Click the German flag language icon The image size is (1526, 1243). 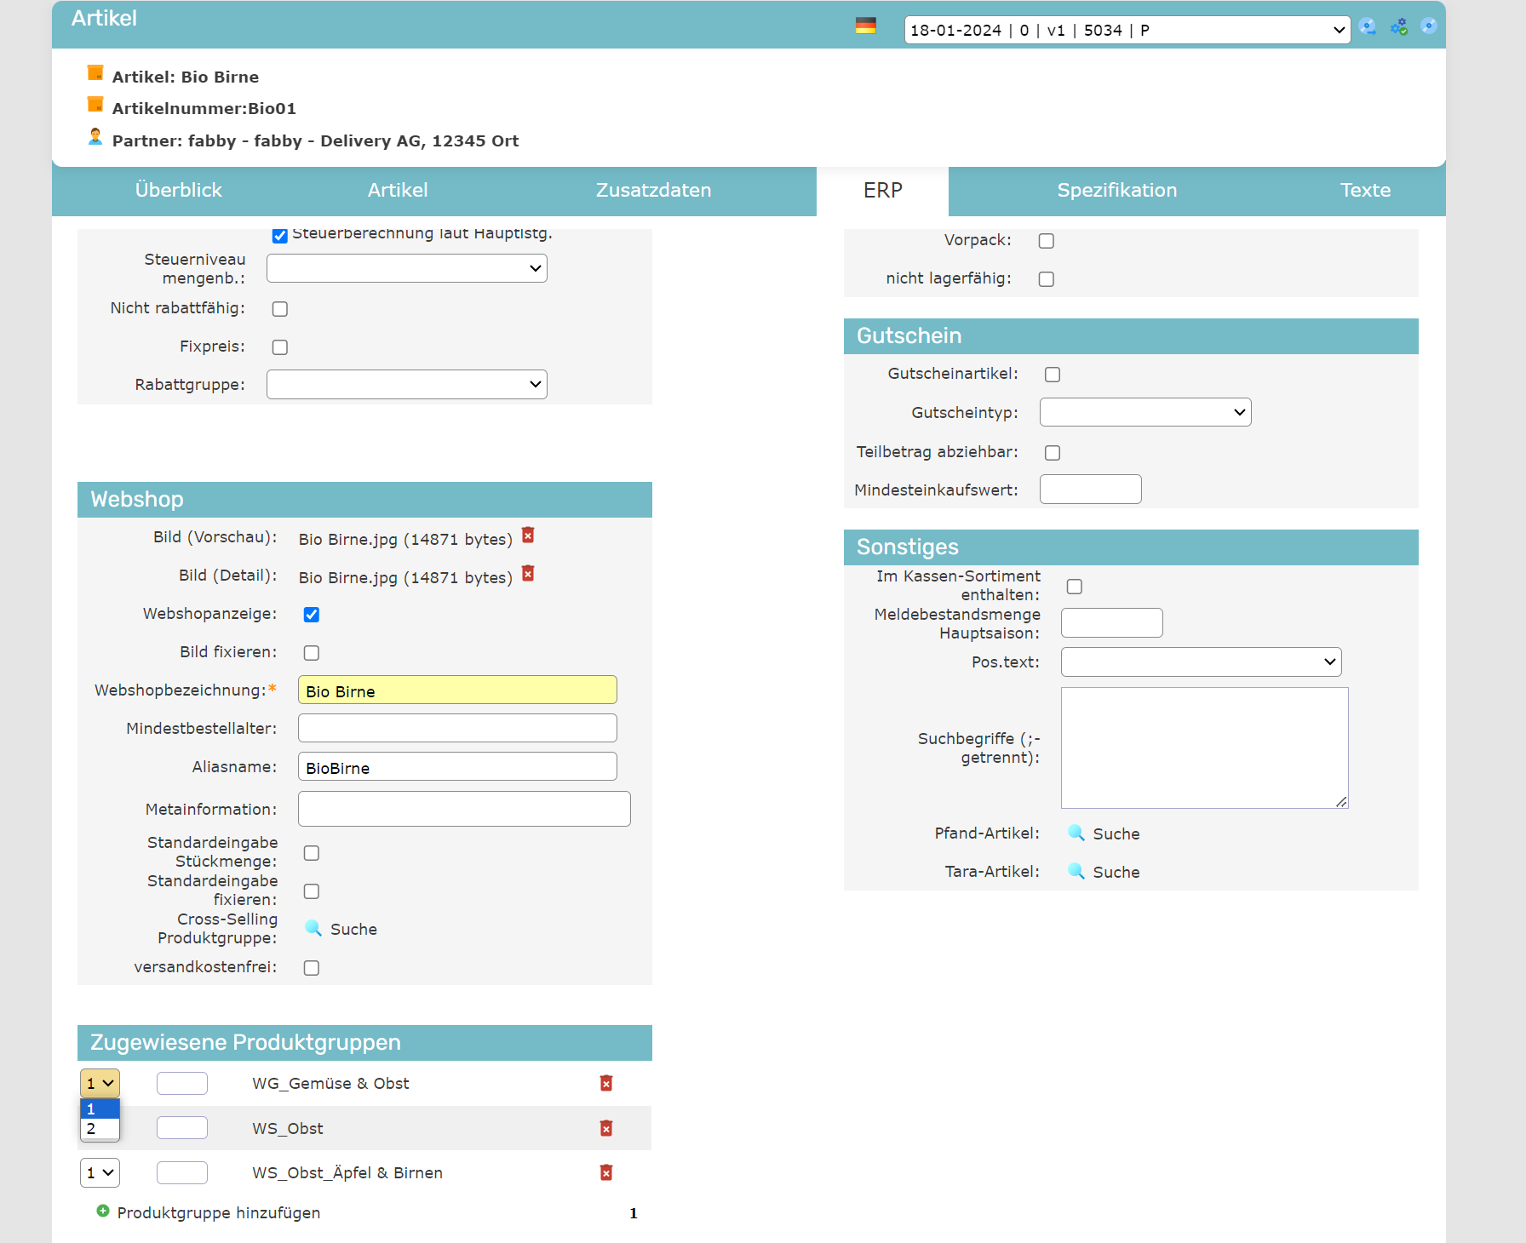(865, 26)
